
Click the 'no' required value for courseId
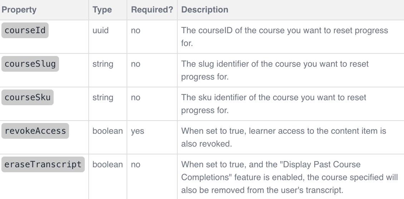(136, 30)
